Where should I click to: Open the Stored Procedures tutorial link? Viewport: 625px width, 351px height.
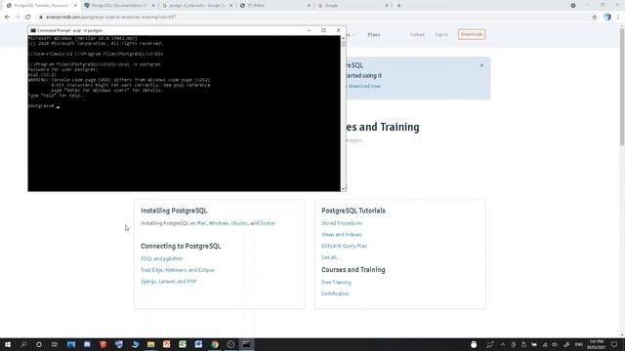(x=342, y=223)
